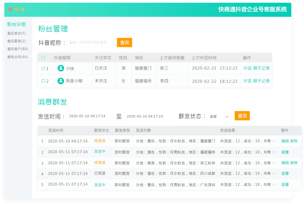The image size is (304, 204).
Task: Select the 商务合作(66) group in sidebar
Action: coord(17,57)
